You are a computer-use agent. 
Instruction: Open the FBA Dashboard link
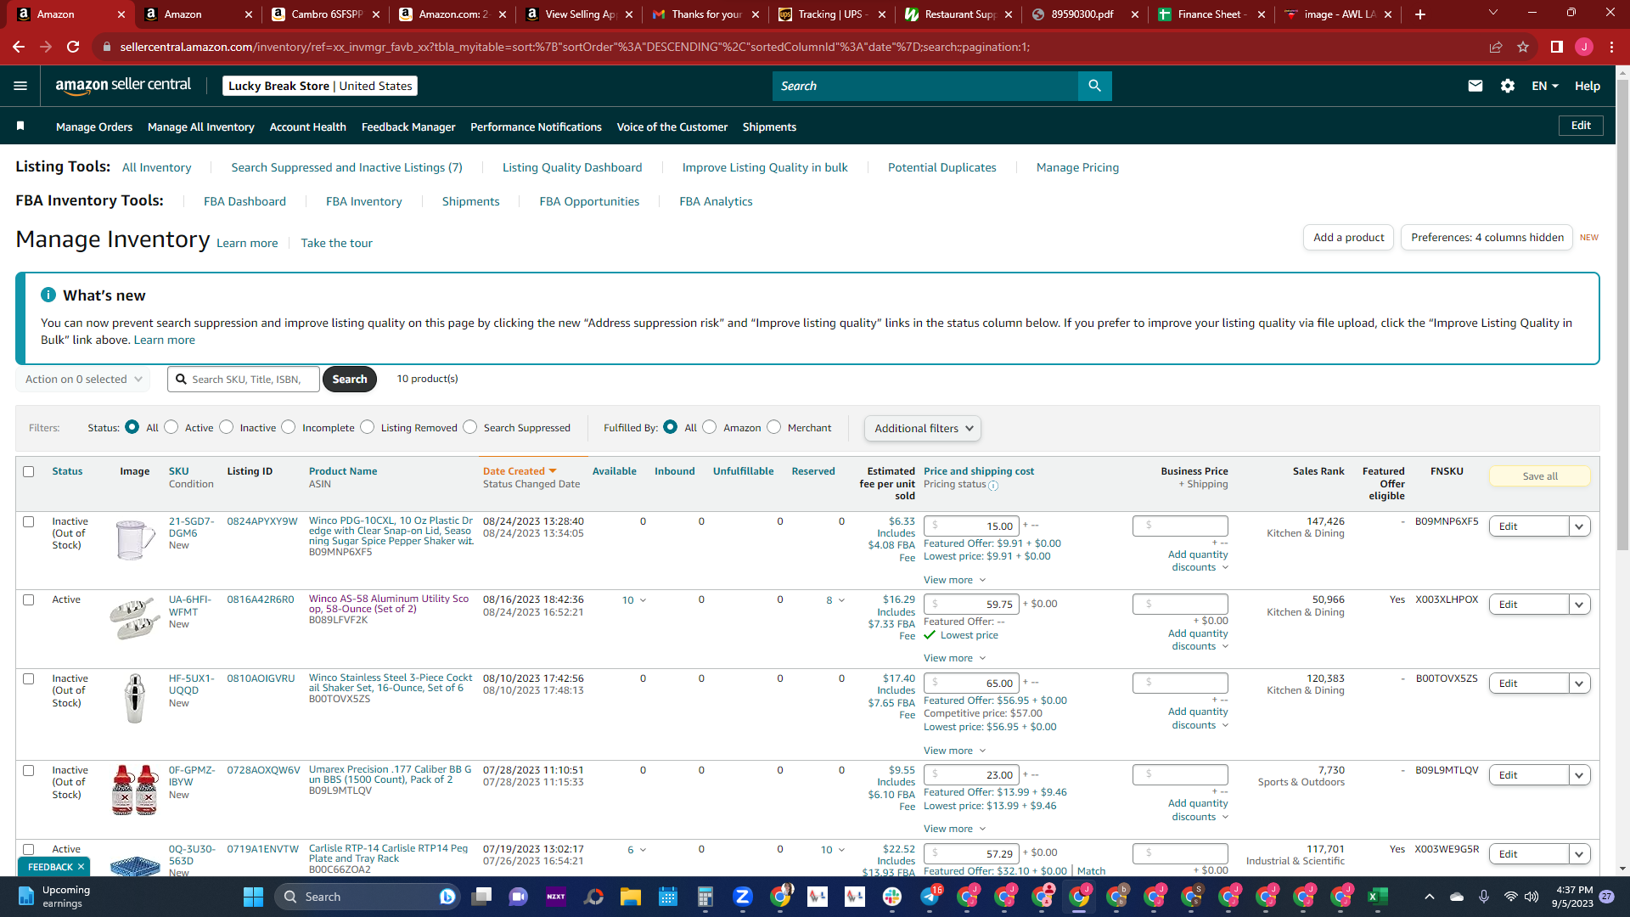(244, 201)
